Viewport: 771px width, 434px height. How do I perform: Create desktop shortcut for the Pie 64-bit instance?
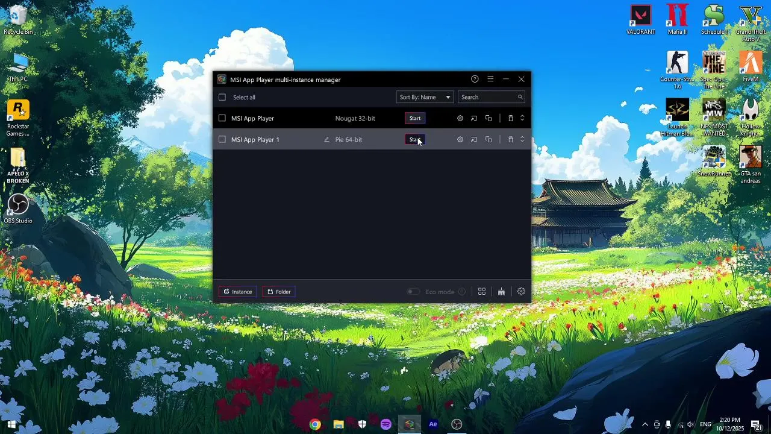[474, 139]
